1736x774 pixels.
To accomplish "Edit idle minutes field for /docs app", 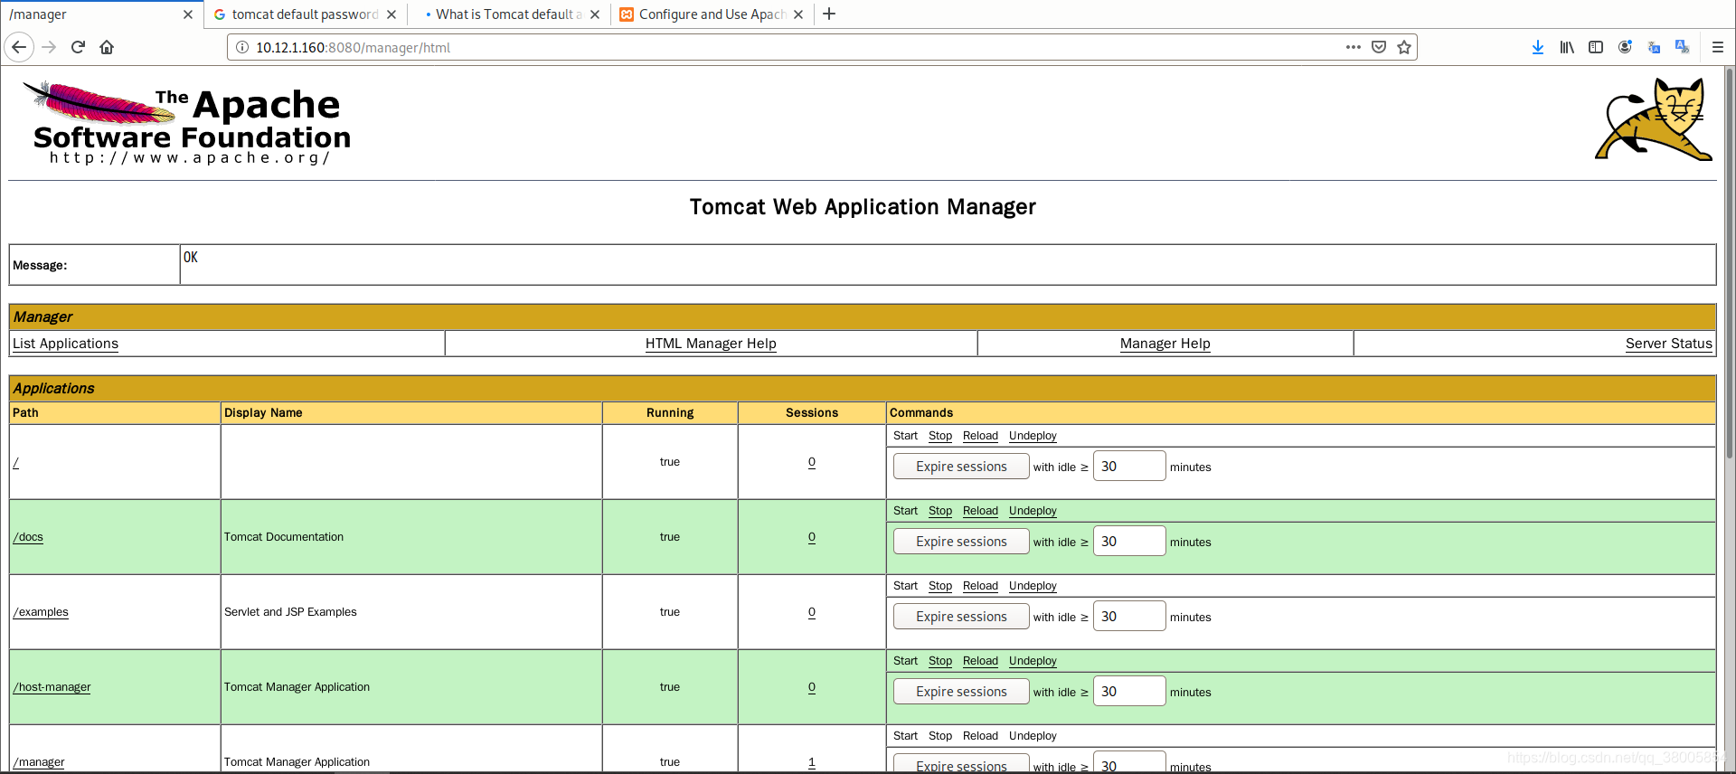I will pos(1129,542).
